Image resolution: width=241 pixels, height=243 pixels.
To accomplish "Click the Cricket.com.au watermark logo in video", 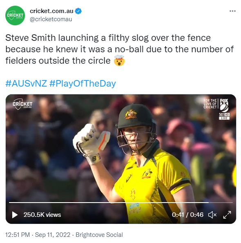I will coord(22,104).
